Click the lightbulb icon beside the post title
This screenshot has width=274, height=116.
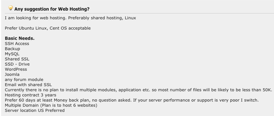[11, 8]
